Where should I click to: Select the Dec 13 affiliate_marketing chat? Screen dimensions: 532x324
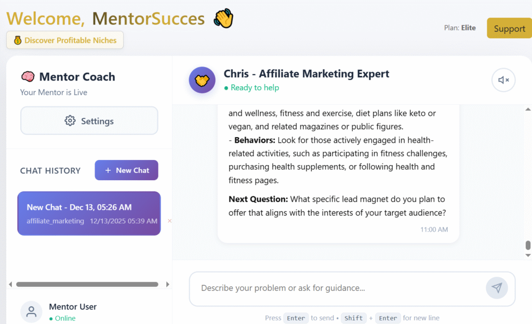click(x=89, y=213)
